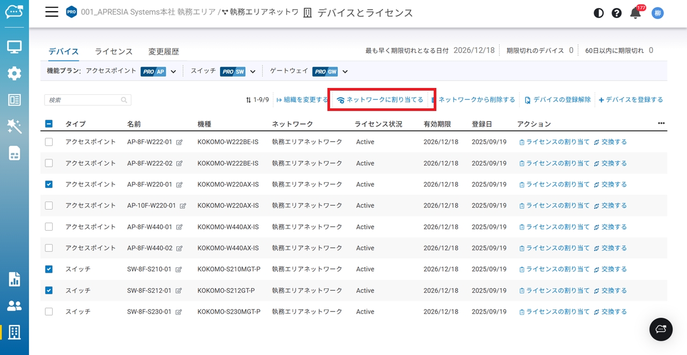Uncheck the SW-8F-S210-01 row checkbox
The width and height of the screenshot is (687, 355).
pos(49,269)
